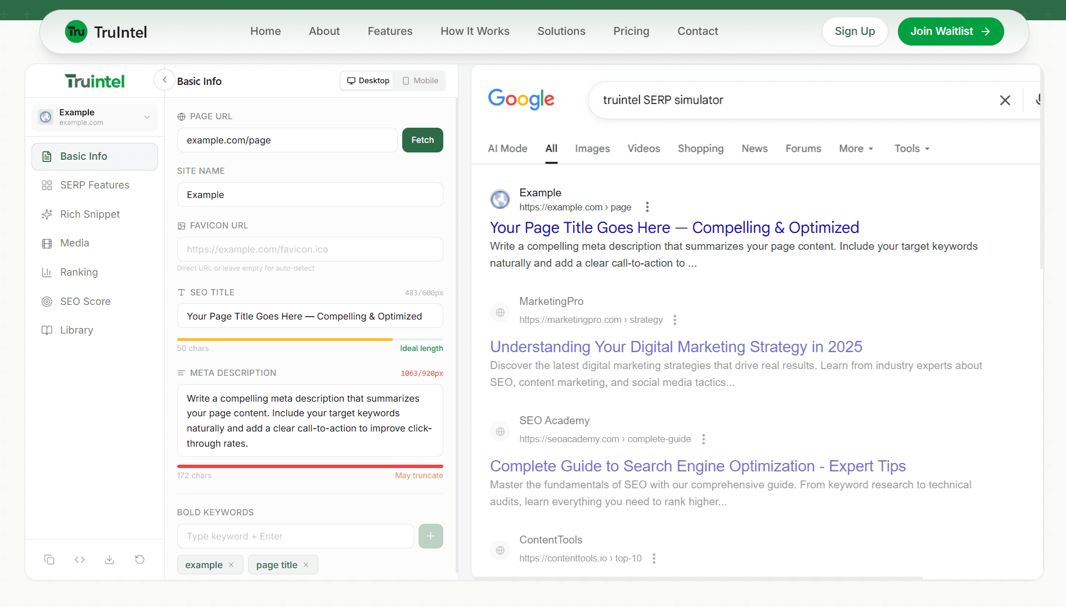This screenshot has height=607, width=1066.
Task: Select Basic Info in the sidebar
Action: click(95, 156)
